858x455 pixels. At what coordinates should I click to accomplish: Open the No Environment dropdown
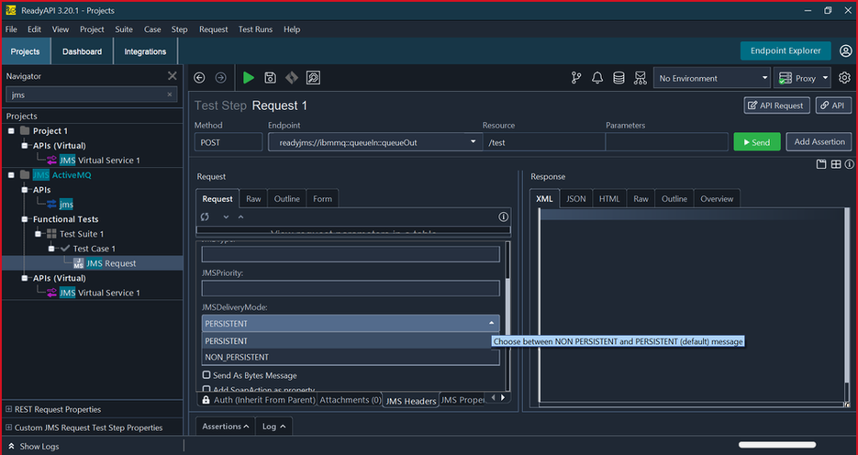712,78
